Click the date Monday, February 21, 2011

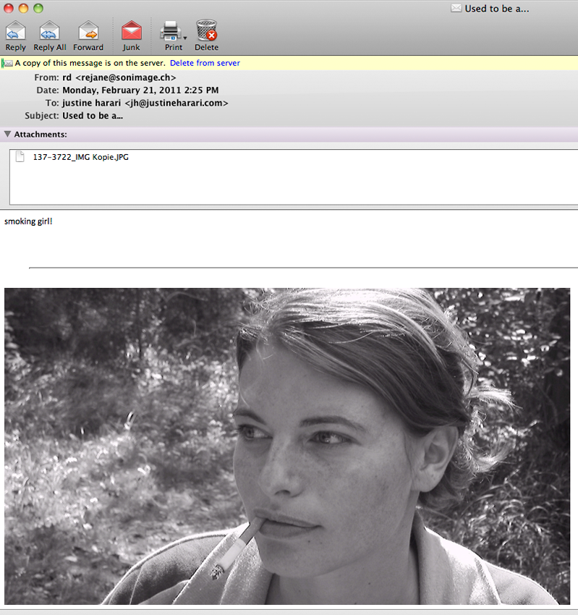(122, 90)
